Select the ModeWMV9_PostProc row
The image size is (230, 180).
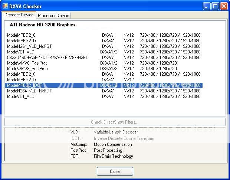pos(104,69)
